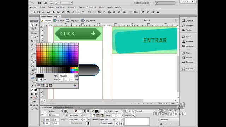Select the Pointer tool in the tools panel
The width and height of the screenshot is (226, 127).
pyautogui.click(x=32, y=25)
